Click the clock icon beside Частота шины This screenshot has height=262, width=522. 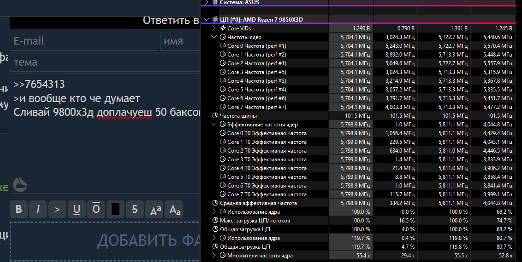point(215,115)
